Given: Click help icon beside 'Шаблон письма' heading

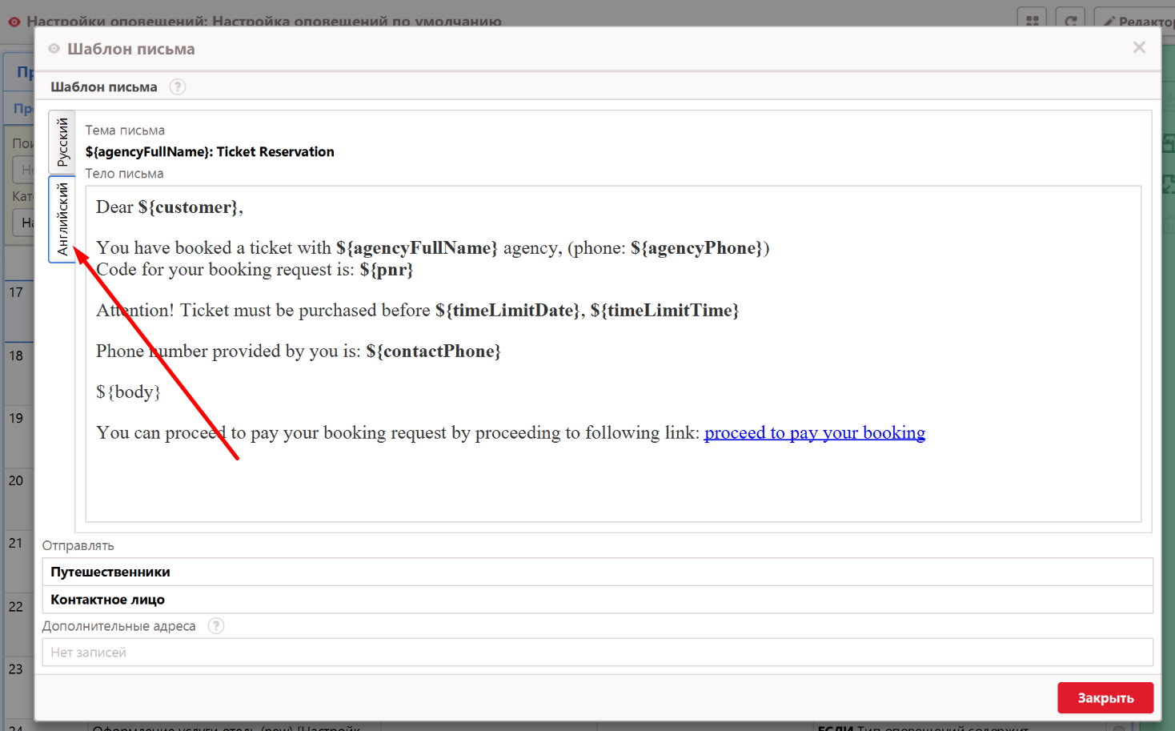Looking at the screenshot, I should tap(178, 87).
